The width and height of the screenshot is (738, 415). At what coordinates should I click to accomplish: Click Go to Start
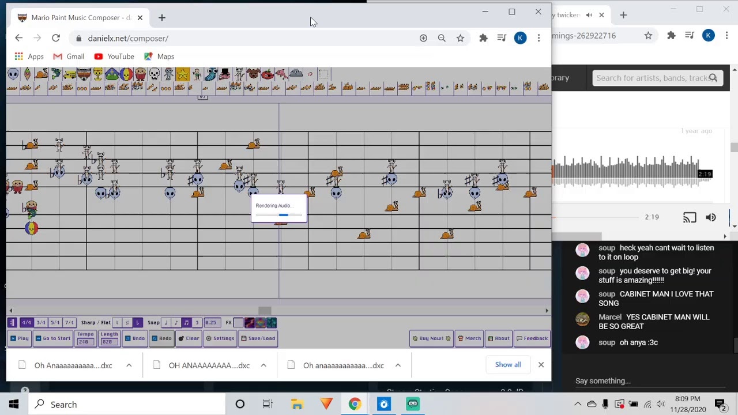click(x=53, y=338)
